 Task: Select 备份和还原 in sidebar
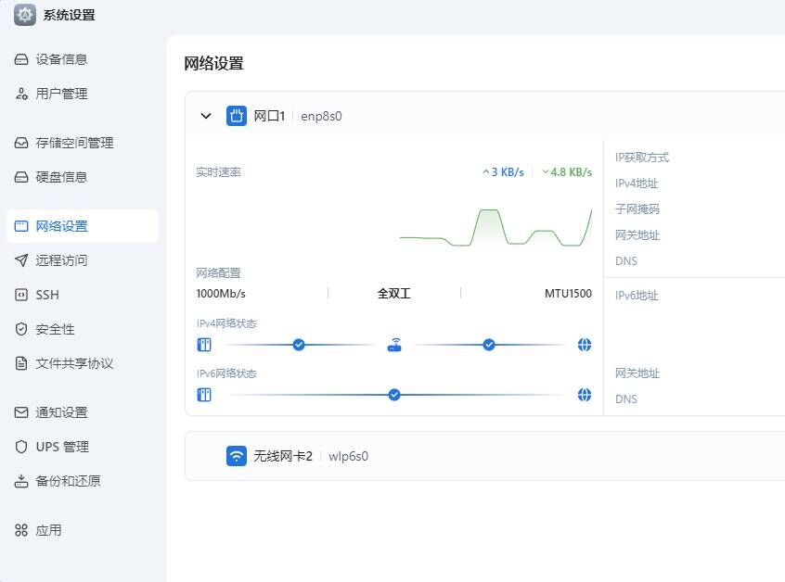coord(83,481)
